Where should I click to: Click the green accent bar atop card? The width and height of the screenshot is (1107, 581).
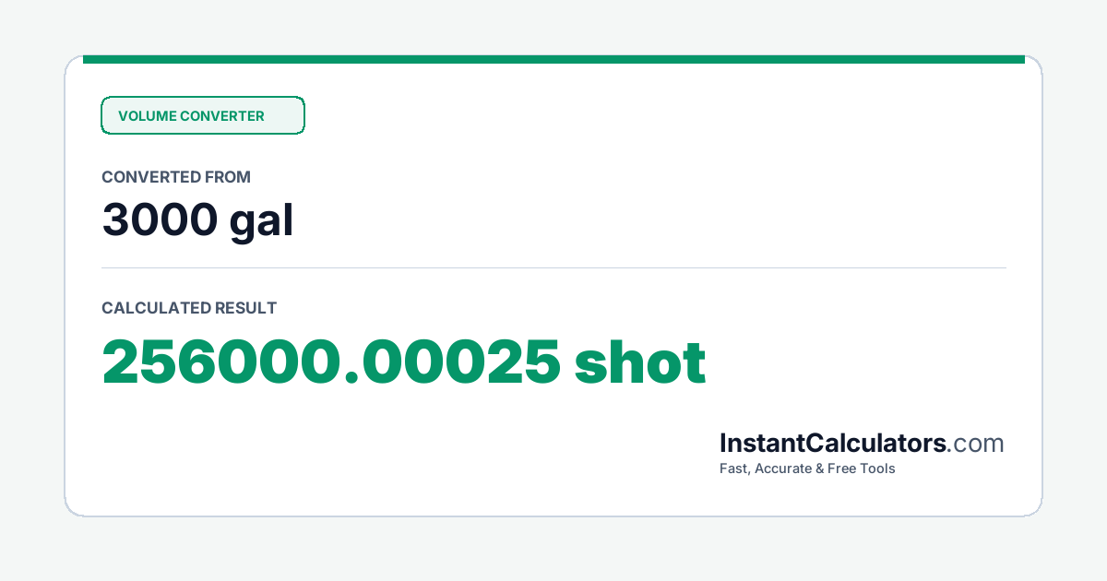pyautogui.click(x=553, y=59)
